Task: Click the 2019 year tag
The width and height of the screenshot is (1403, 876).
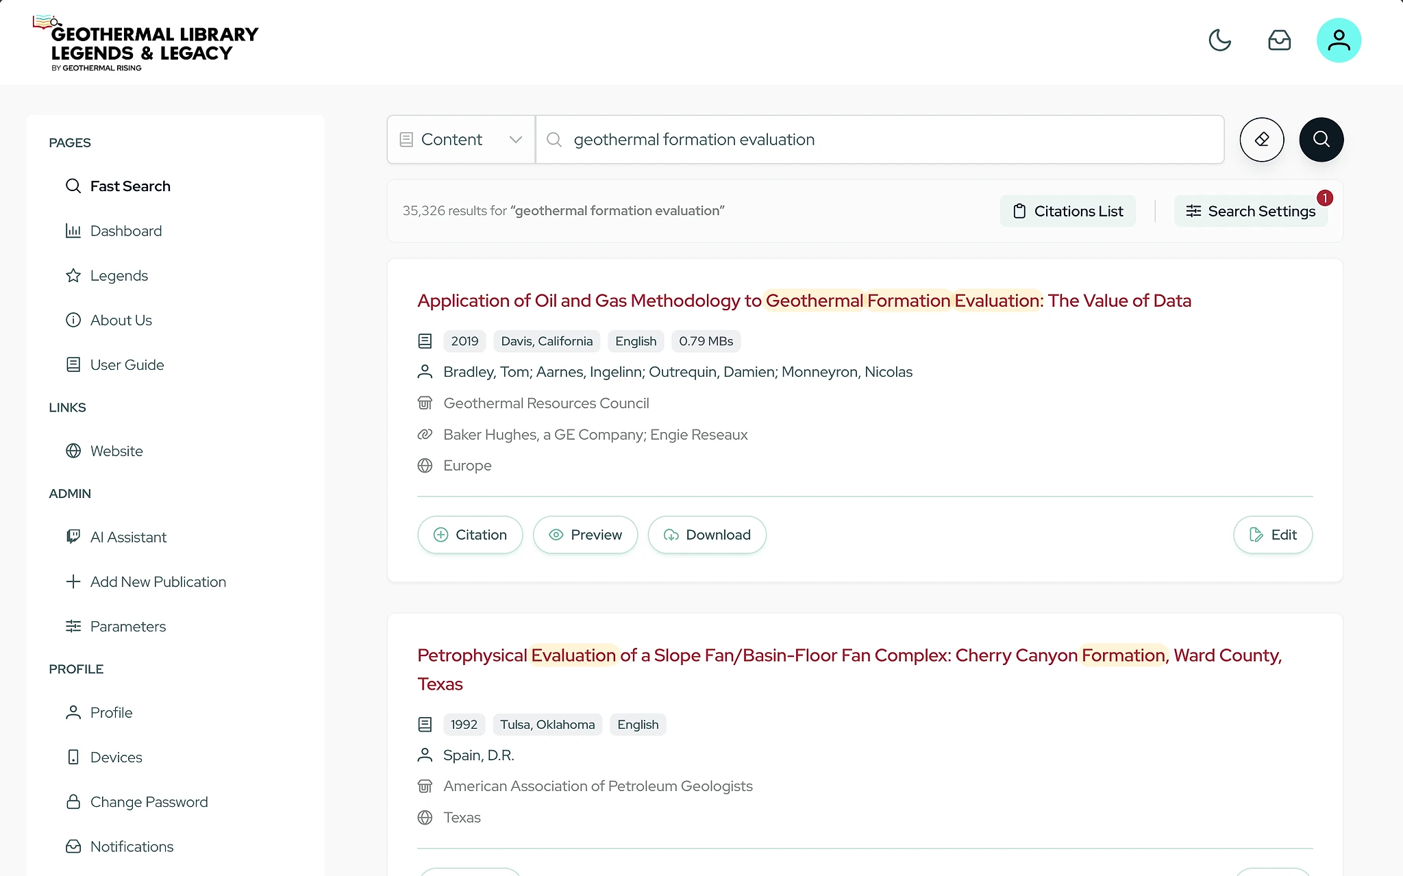Action: 464,341
